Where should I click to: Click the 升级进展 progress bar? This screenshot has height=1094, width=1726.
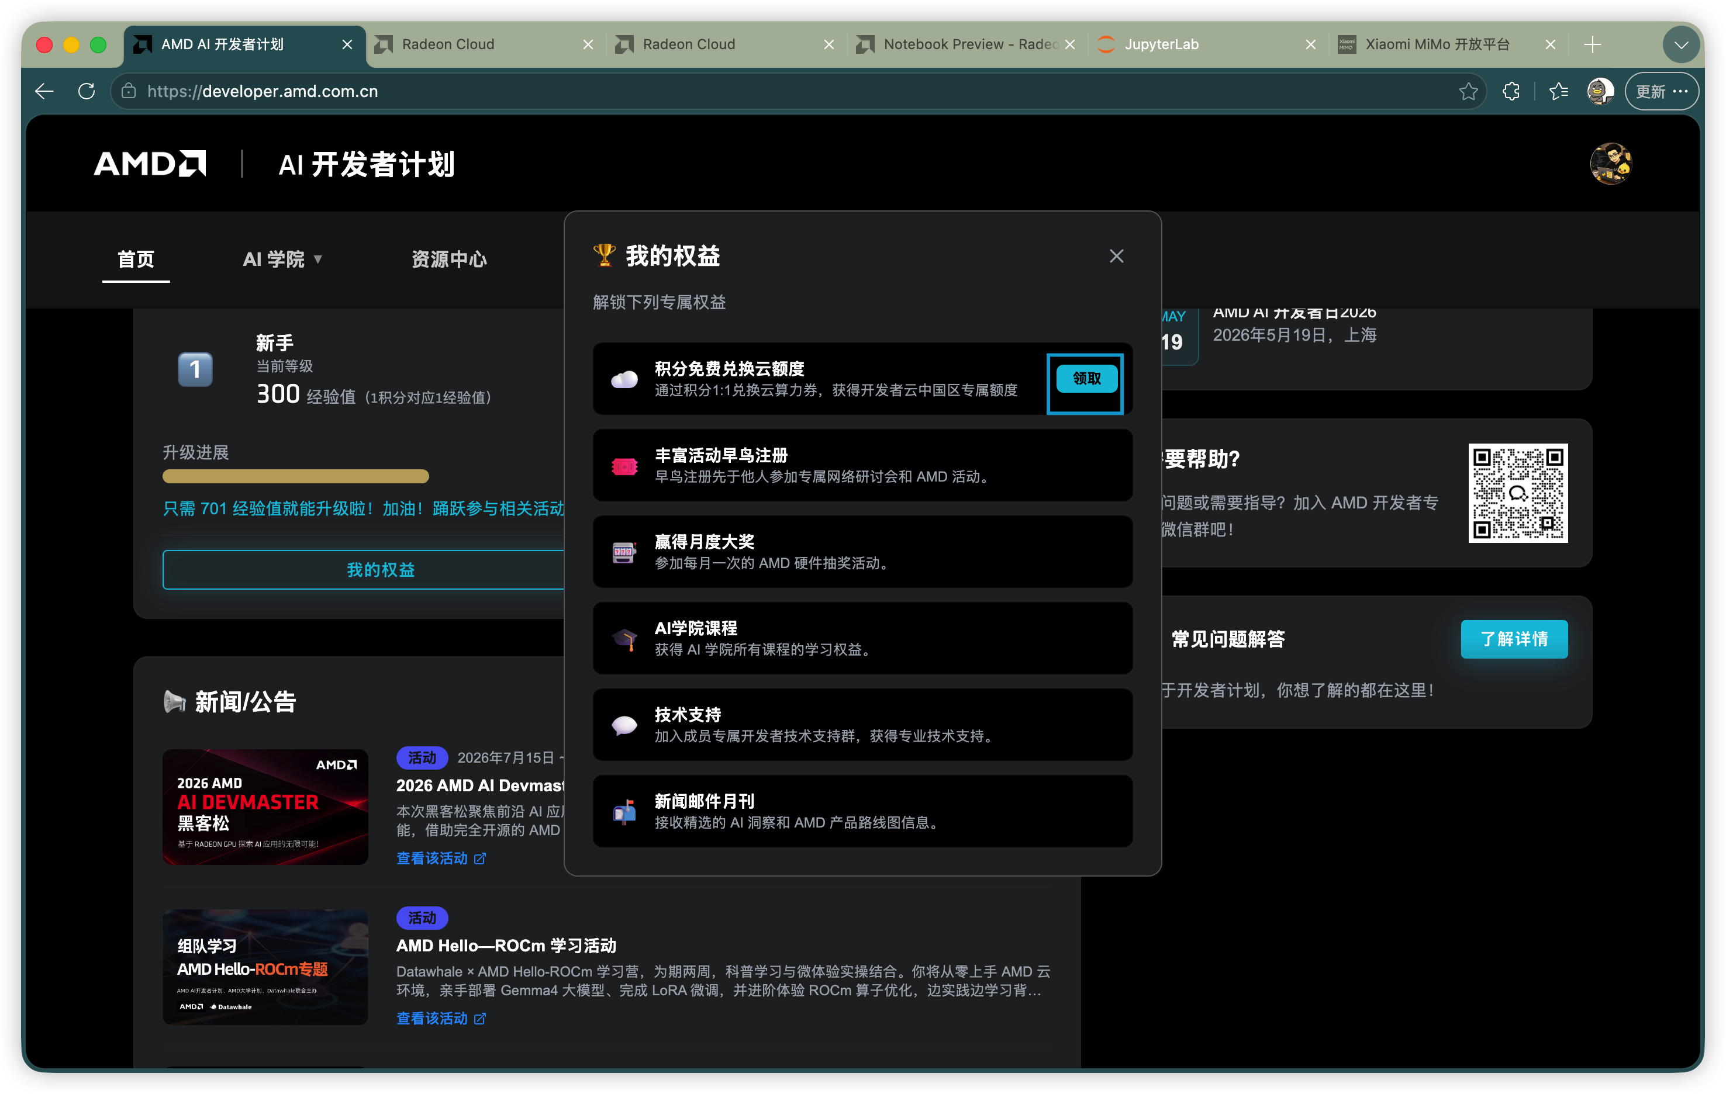pos(295,476)
